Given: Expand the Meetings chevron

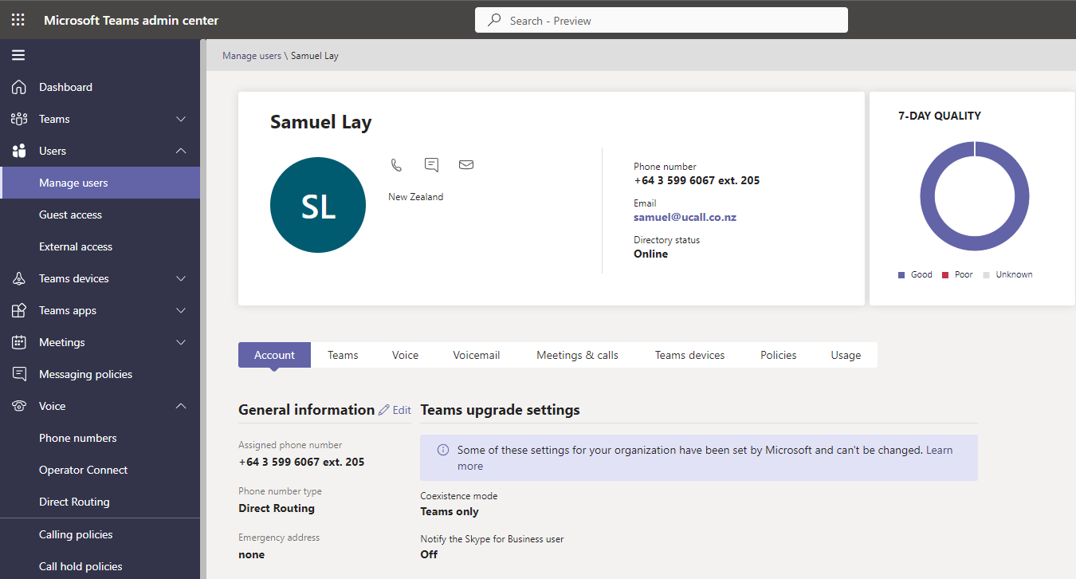Looking at the screenshot, I should point(181,342).
